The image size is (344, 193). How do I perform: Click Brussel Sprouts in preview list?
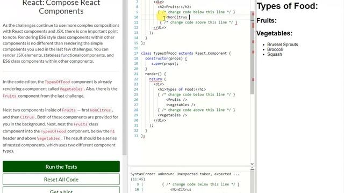pyautogui.click(x=283, y=44)
